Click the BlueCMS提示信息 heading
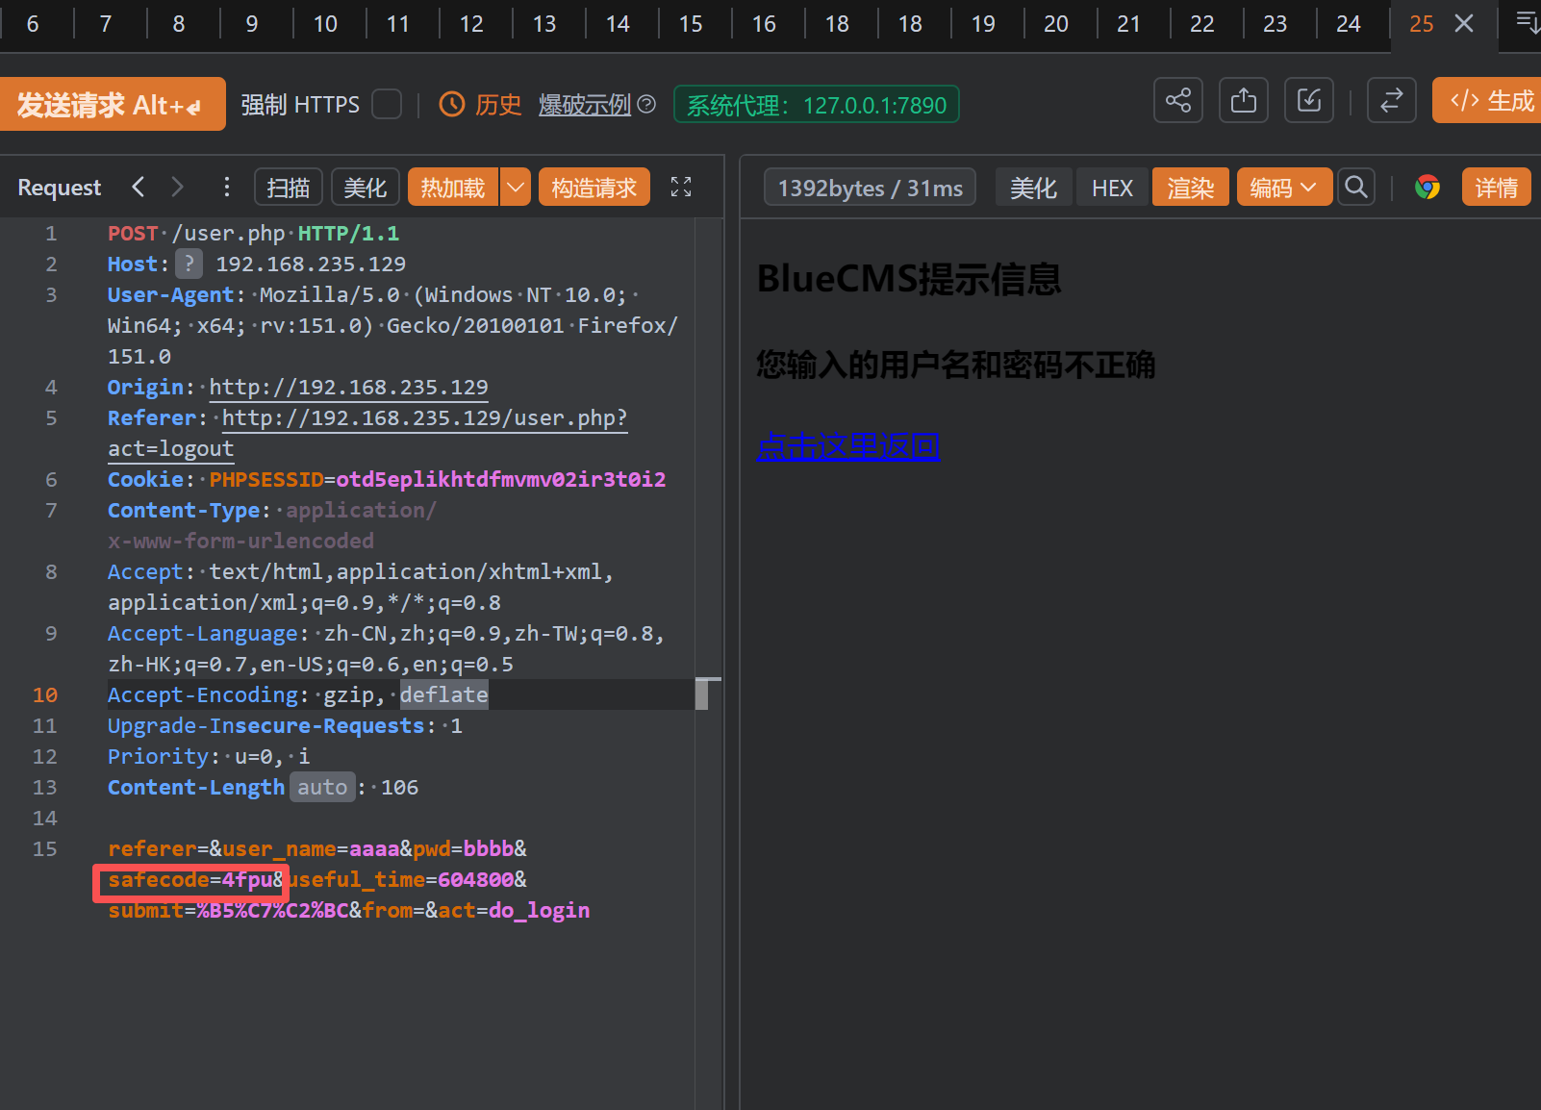1541x1110 pixels. (x=909, y=279)
